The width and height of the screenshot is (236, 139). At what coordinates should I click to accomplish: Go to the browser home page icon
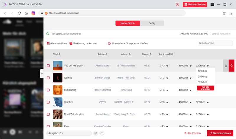click(26, 13)
